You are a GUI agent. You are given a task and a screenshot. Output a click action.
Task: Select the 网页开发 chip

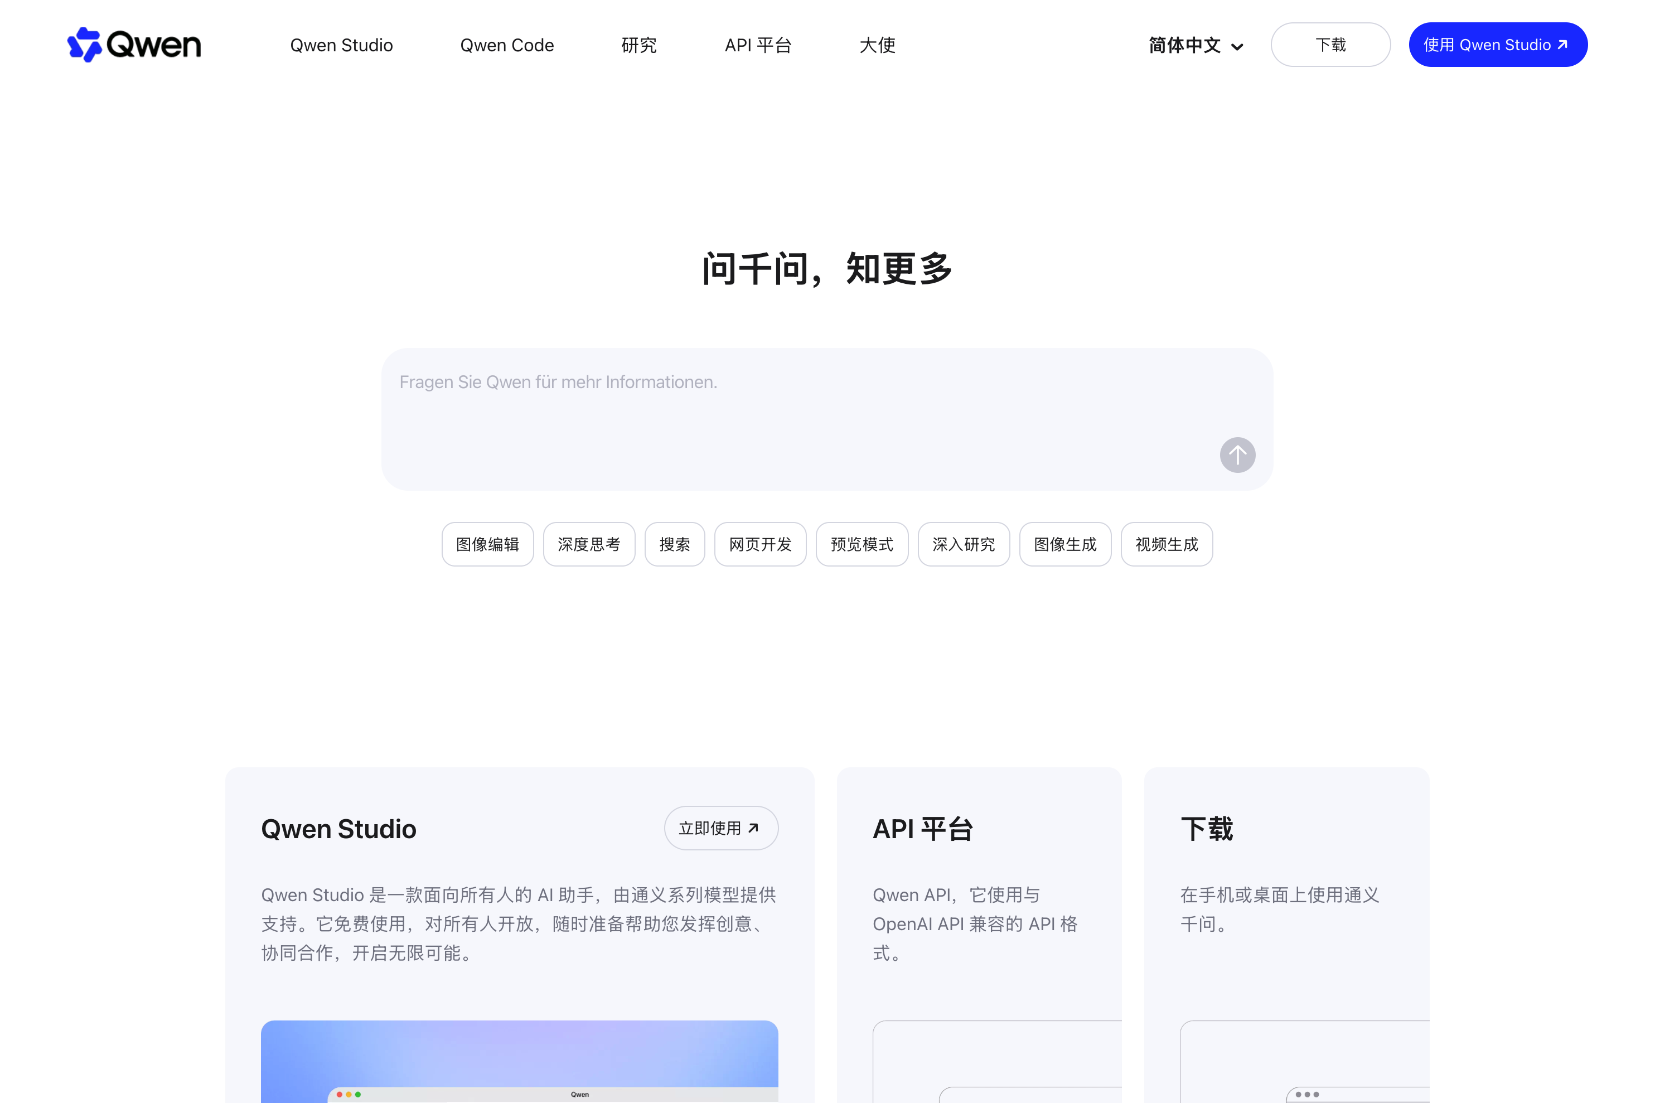pyautogui.click(x=759, y=544)
